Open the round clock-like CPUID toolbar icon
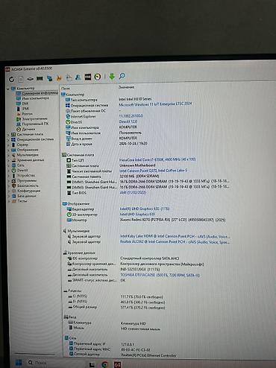The width and height of the screenshot is (276, 368). coord(98,77)
